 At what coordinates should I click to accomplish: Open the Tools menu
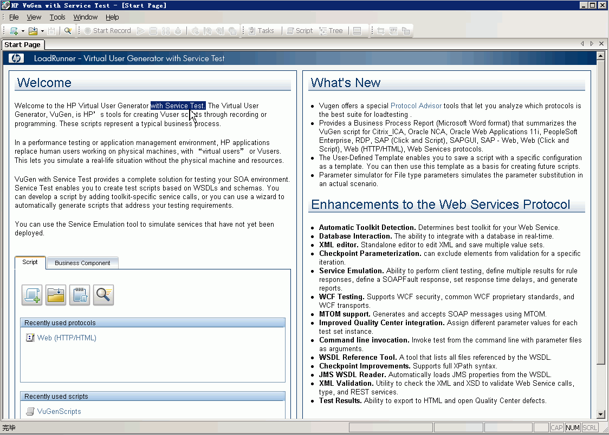[x=57, y=17]
